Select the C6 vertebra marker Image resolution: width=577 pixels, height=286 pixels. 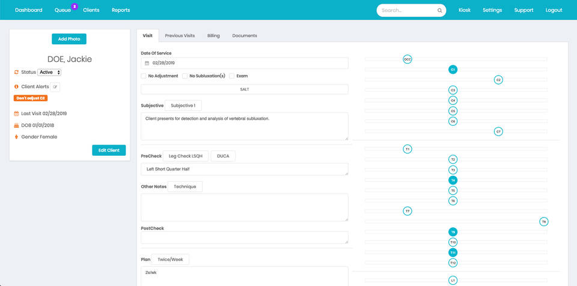[x=453, y=121]
